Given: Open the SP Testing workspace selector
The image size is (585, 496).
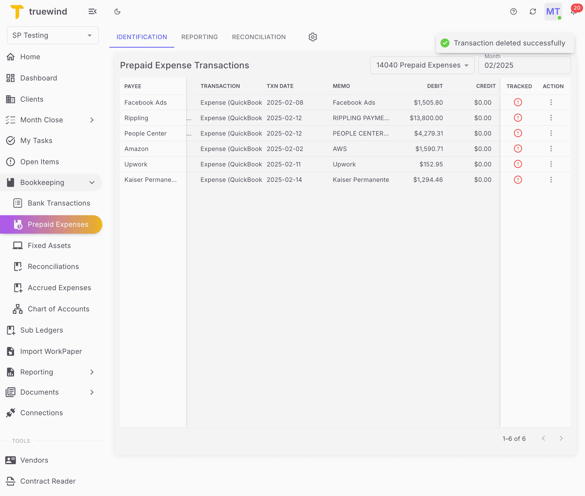Looking at the screenshot, I should click(53, 35).
